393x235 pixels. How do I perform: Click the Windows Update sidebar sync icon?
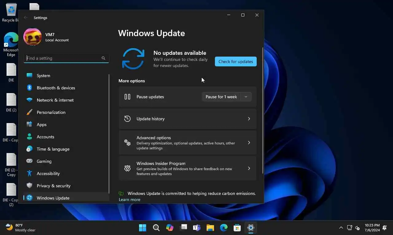29,198
